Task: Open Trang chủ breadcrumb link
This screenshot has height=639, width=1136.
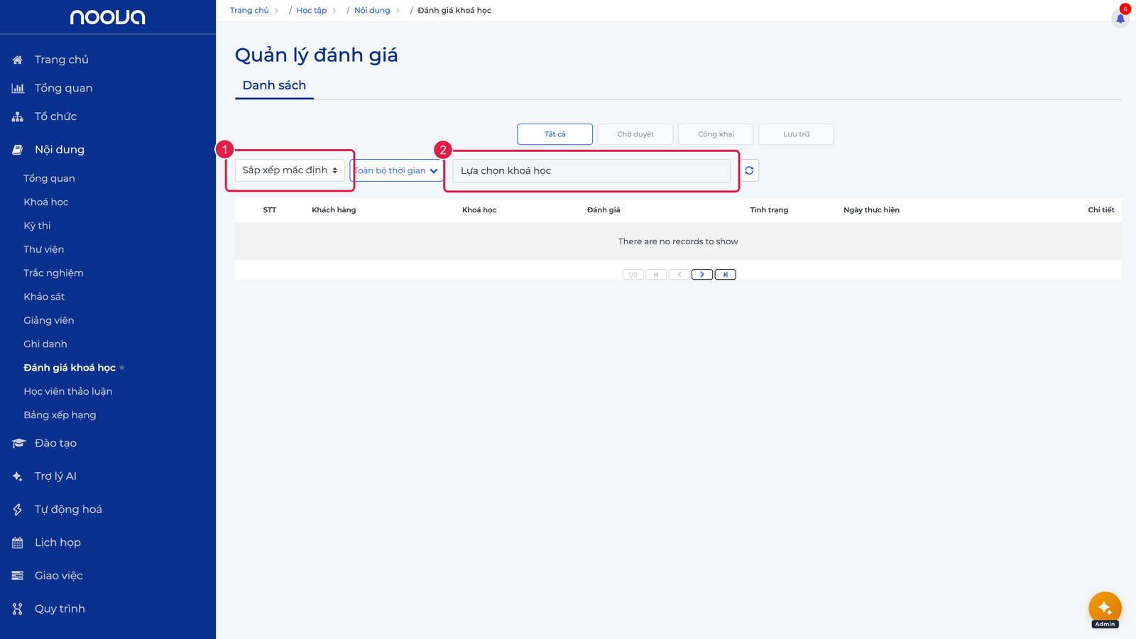Action: (x=249, y=11)
